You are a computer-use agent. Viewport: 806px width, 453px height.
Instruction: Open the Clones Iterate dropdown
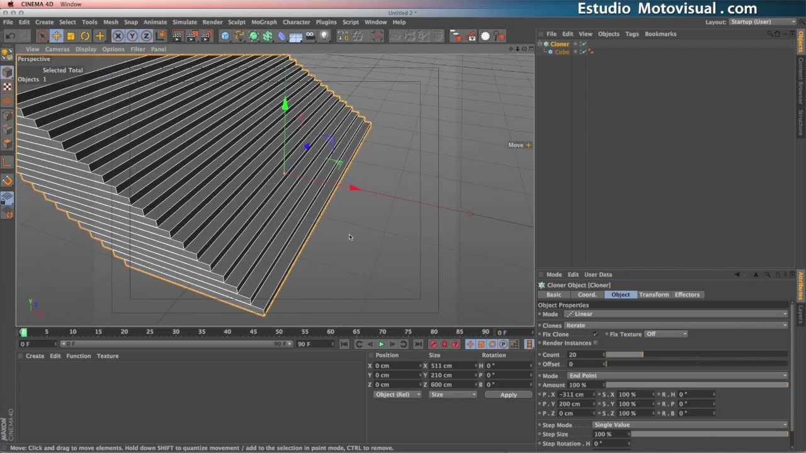point(676,325)
